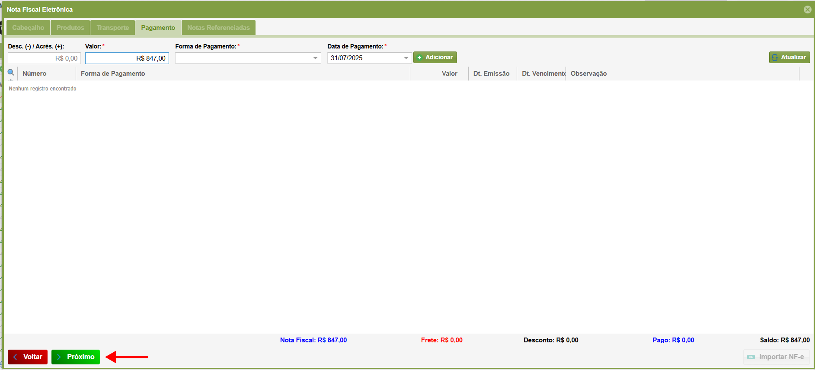Open the Notas Referenciadas tab
The width and height of the screenshot is (815, 370).
[218, 28]
